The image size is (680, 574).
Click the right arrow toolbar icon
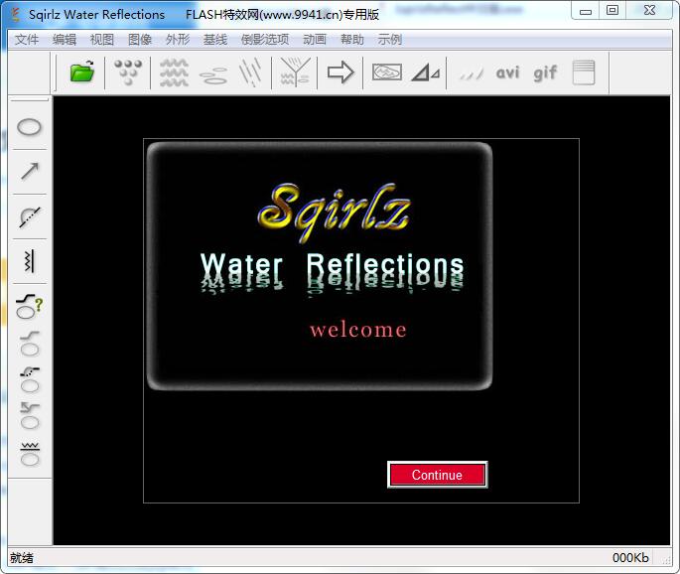340,72
